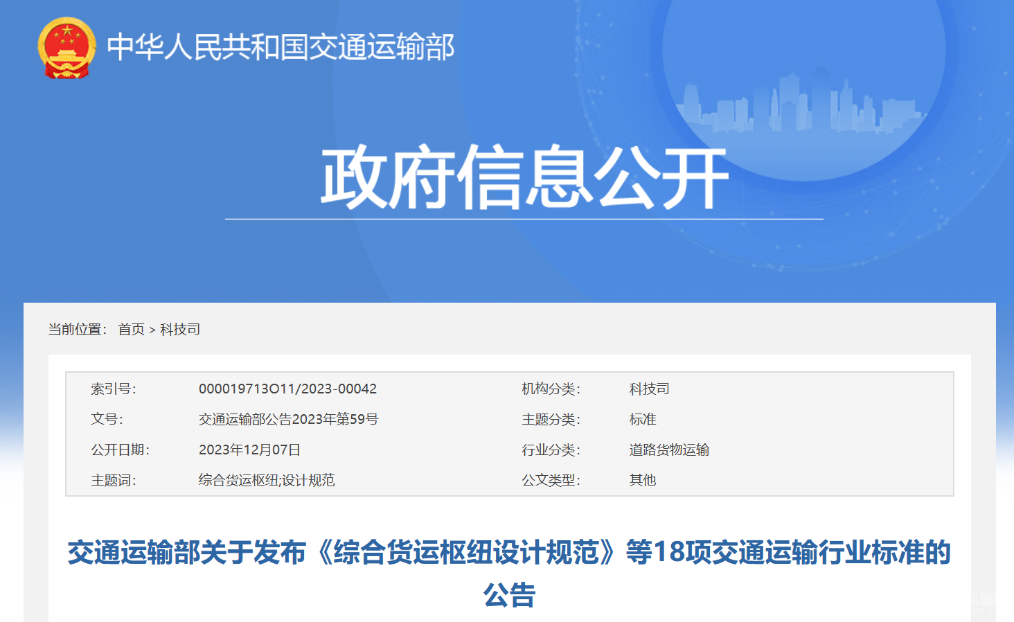Click the 主题分类 field label
The width and height of the screenshot is (1014, 622).
click(x=551, y=419)
